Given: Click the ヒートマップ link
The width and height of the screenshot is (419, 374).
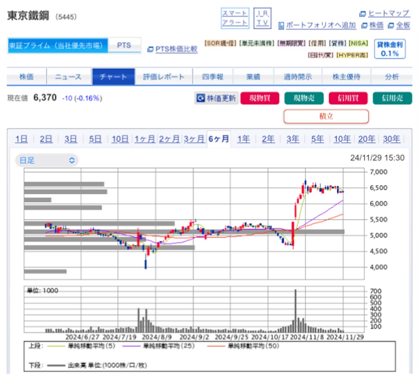Looking at the screenshot, I should pyautogui.click(x=389, y=14).
